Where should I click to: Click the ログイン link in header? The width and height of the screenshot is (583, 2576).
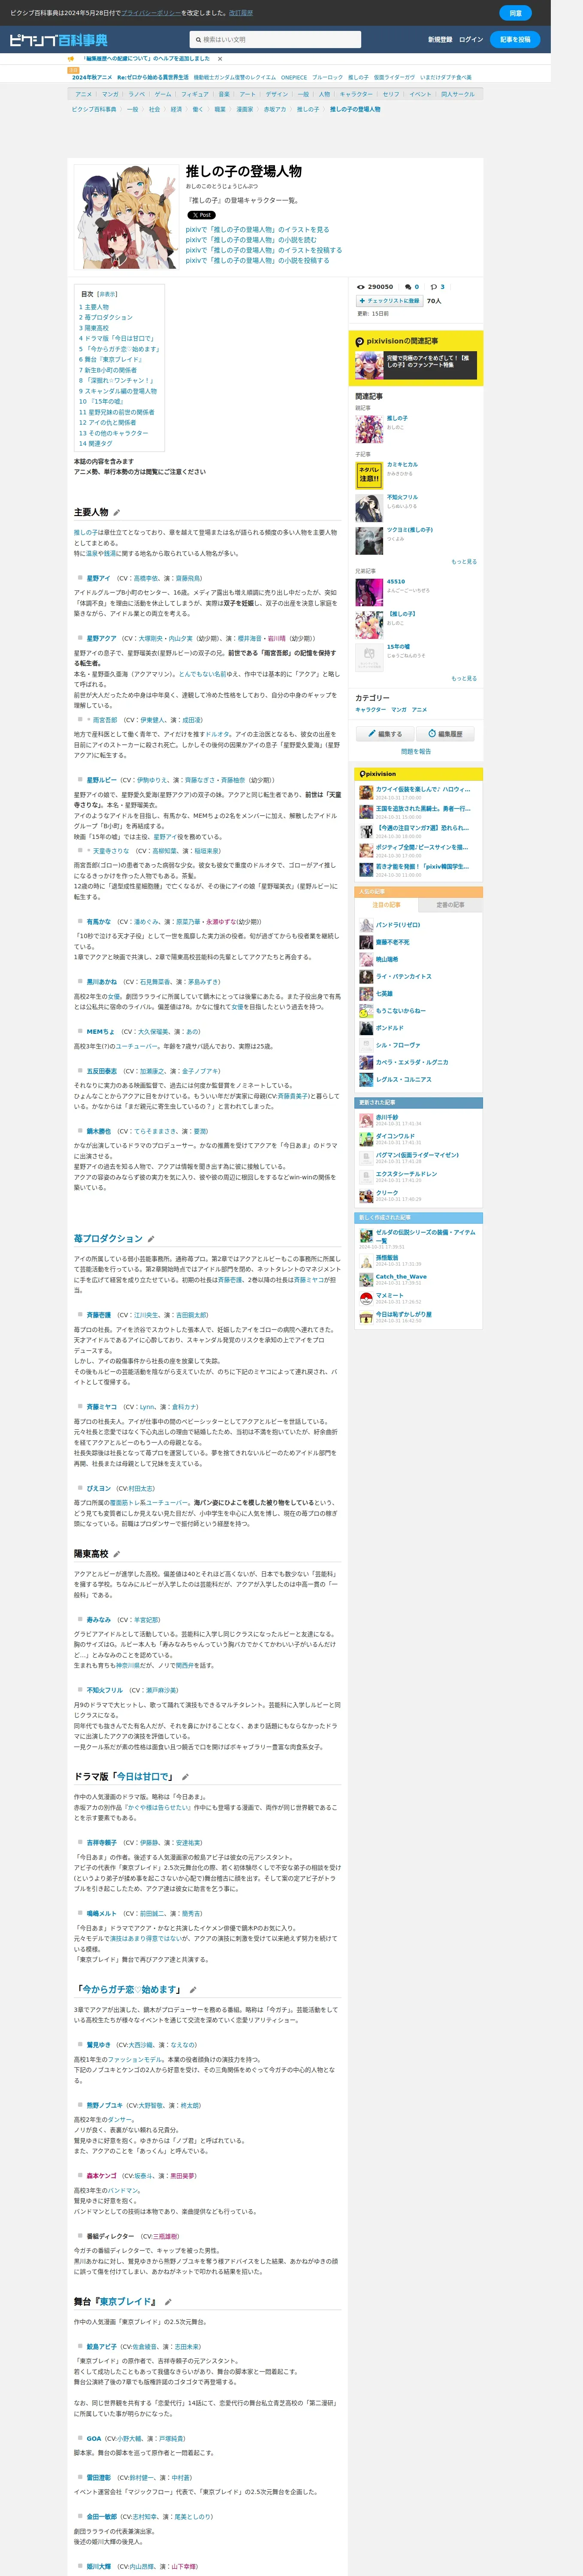[471, 40]
